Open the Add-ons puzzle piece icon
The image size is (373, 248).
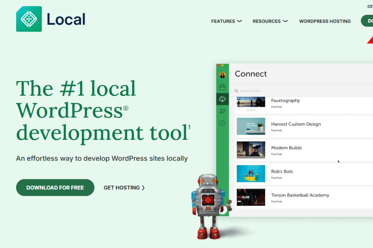click(x=222, y=111)
